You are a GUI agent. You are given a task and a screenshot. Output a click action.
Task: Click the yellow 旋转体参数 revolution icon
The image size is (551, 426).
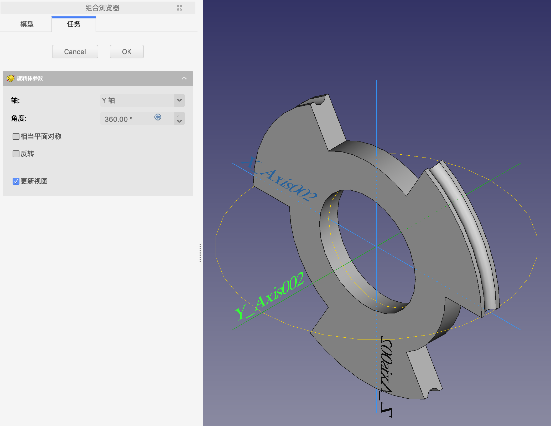point(10,78)
